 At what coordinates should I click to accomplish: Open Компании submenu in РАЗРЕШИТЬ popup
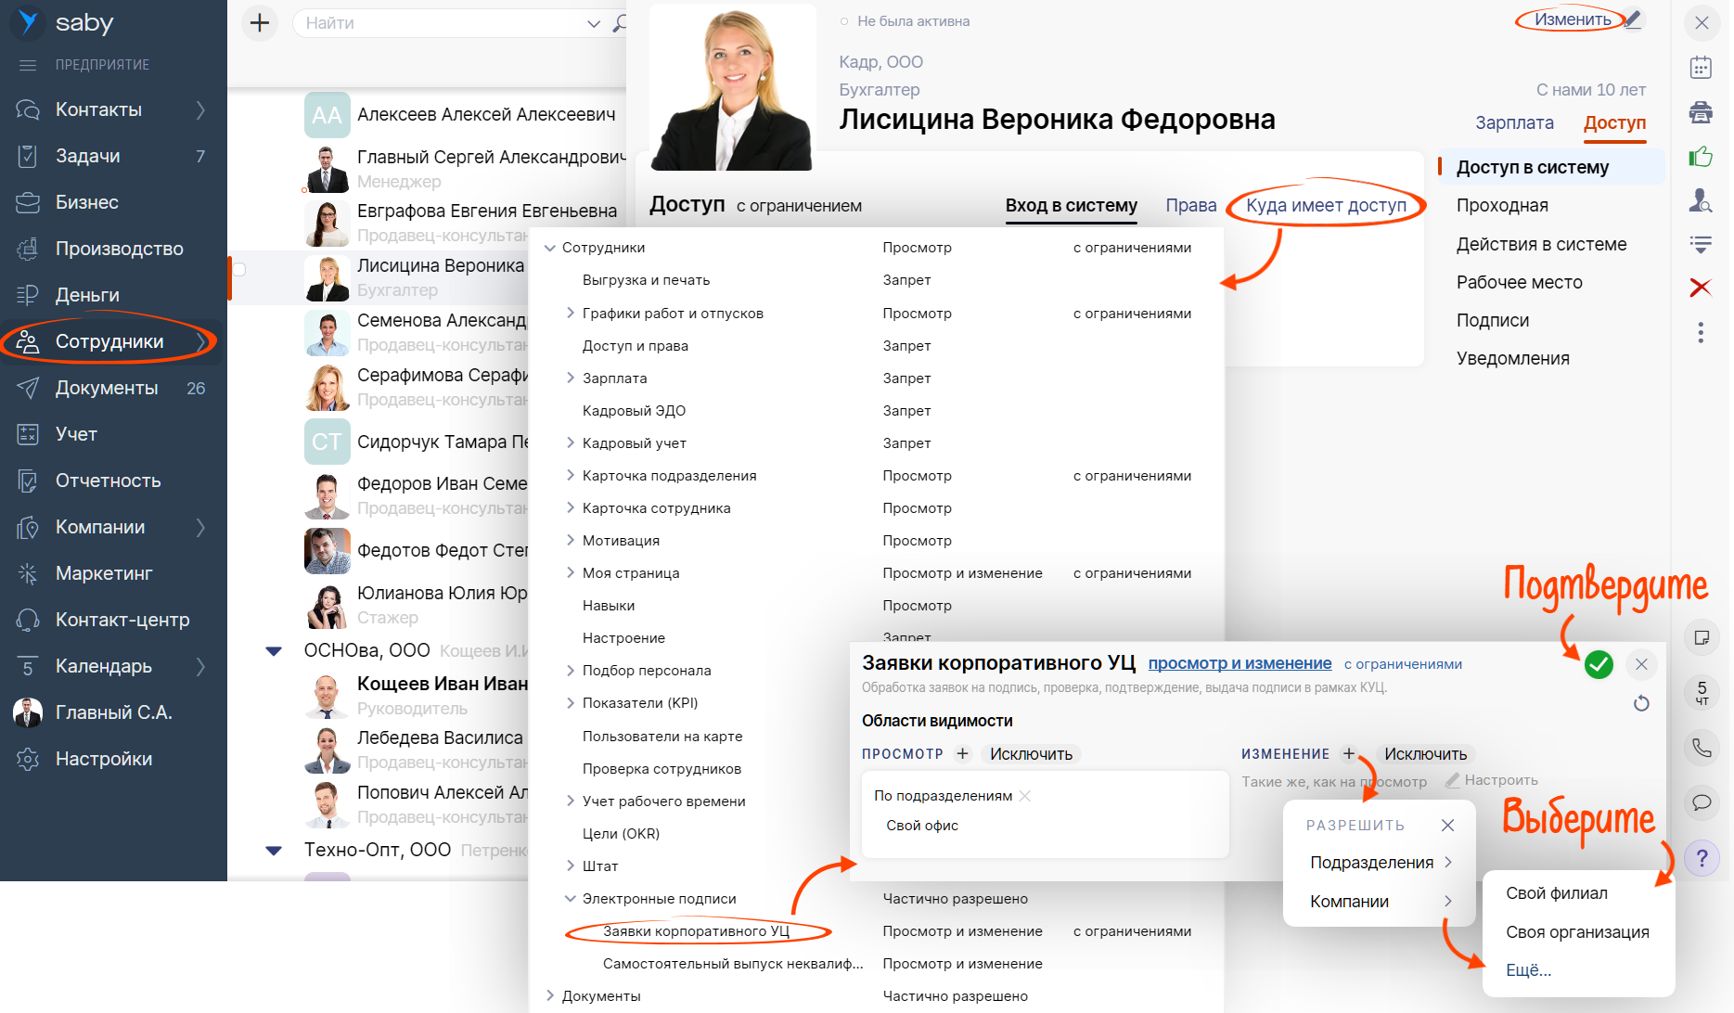tap(1379, 902)
